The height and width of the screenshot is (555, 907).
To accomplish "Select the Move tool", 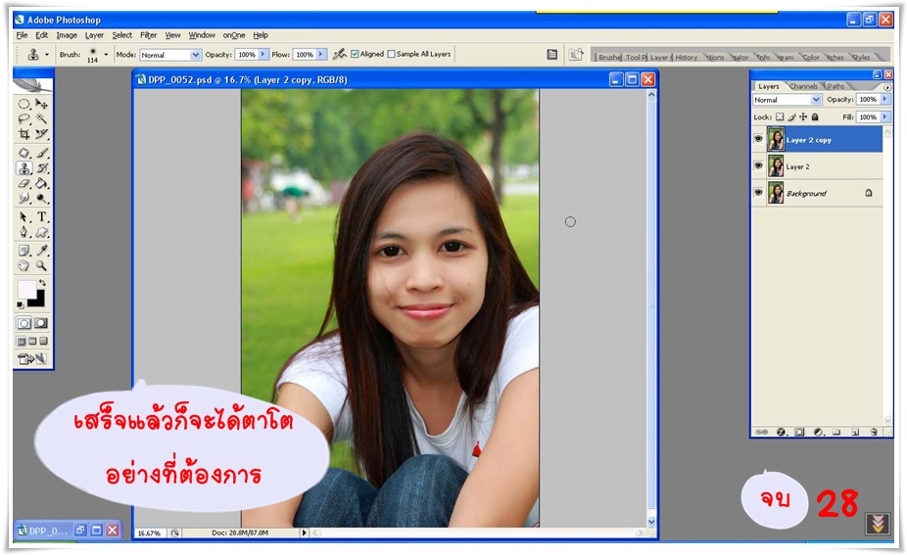I will click(x=42, y=104).
